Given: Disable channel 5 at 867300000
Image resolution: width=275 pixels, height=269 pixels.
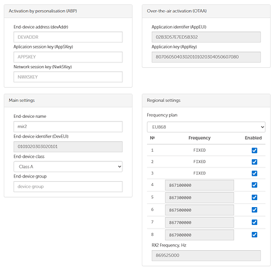Looking at the screenshot, I should click(255, 197).
